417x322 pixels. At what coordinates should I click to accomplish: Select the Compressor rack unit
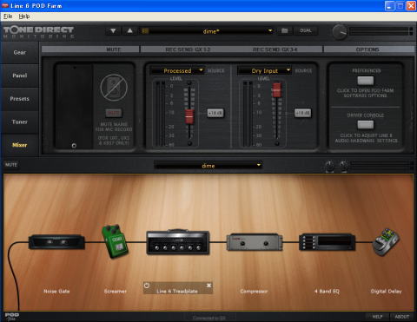254,242
